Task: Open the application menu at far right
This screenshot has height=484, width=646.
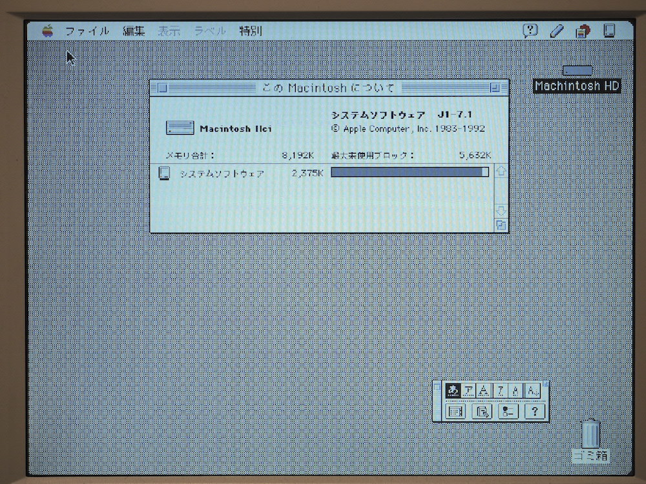Action: 609,31
